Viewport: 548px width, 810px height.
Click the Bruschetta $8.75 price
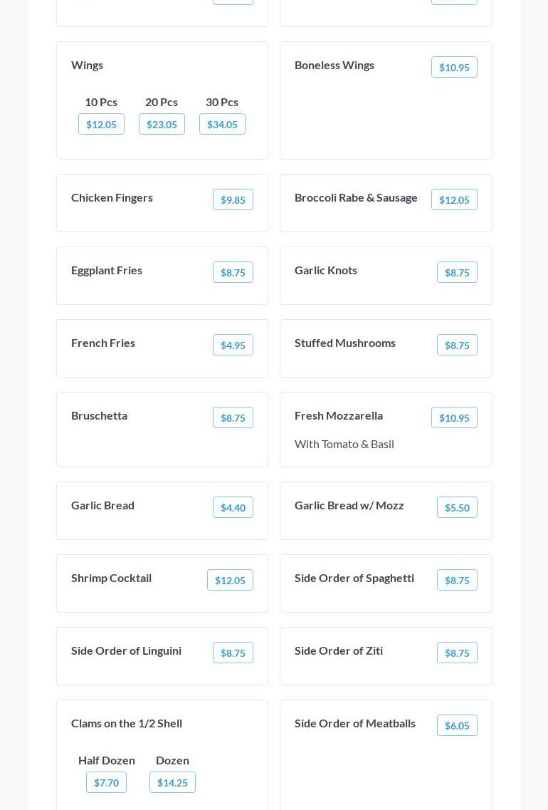click(233, 417)
